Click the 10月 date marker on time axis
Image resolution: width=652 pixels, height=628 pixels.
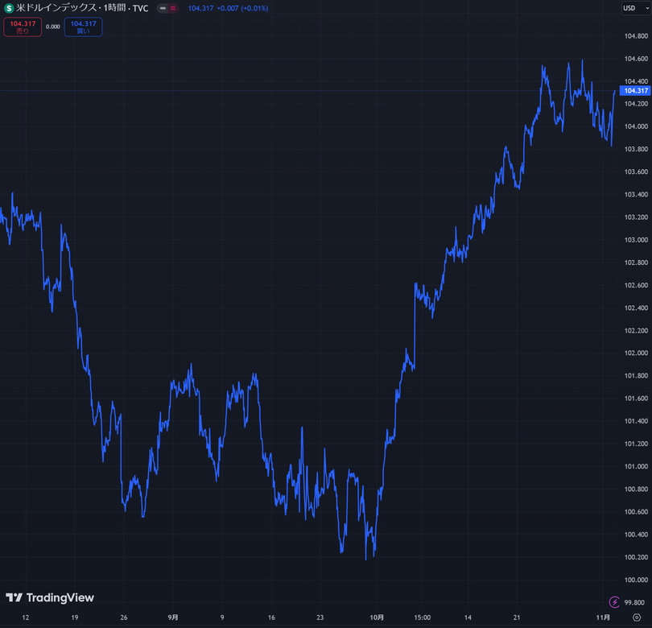point(376,617)
